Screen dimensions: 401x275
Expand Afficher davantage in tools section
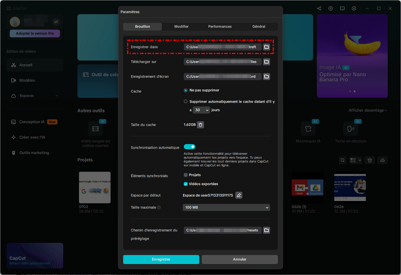[x=368, y=110]
